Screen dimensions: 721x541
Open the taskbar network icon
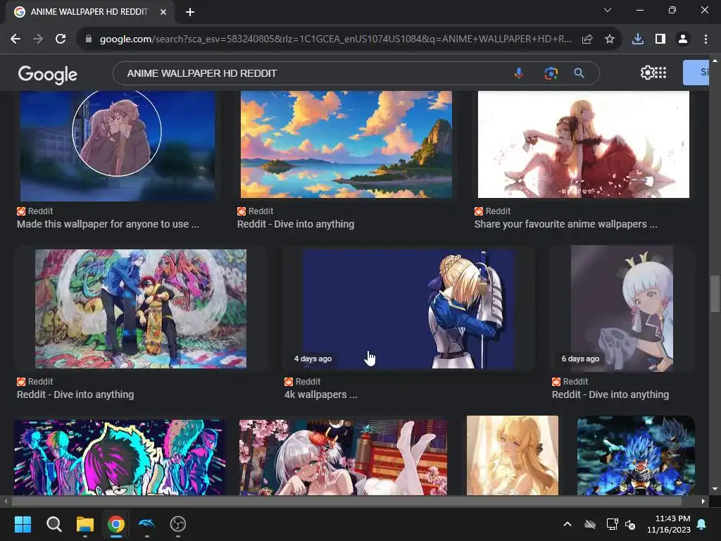click(612, 524)
